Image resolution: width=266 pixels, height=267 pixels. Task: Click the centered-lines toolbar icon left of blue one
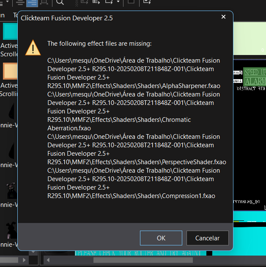[x=20, y=3]
